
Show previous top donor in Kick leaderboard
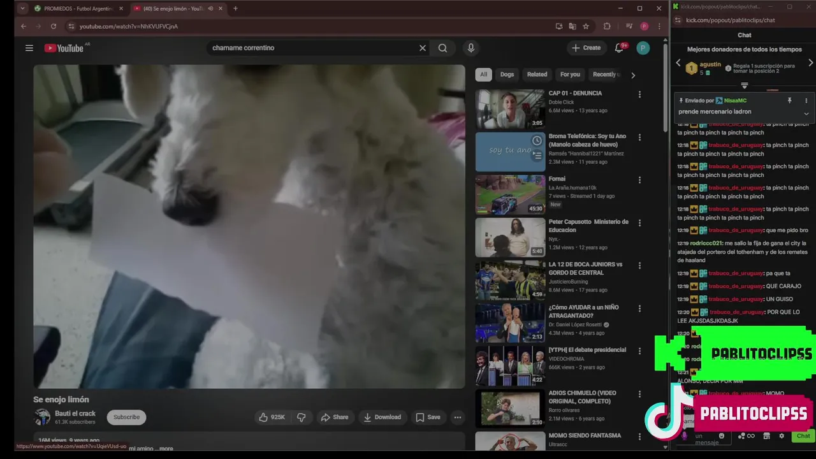click(678, 63)
